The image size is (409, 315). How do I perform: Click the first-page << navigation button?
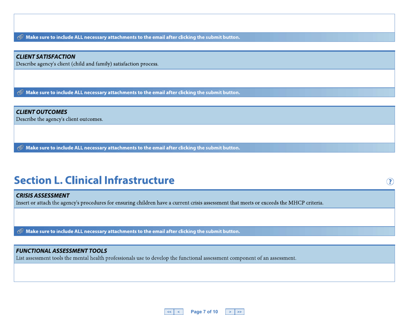click(169, 312)
